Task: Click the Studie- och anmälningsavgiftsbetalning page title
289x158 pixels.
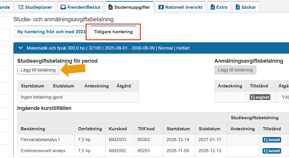Action: [64, 19]
